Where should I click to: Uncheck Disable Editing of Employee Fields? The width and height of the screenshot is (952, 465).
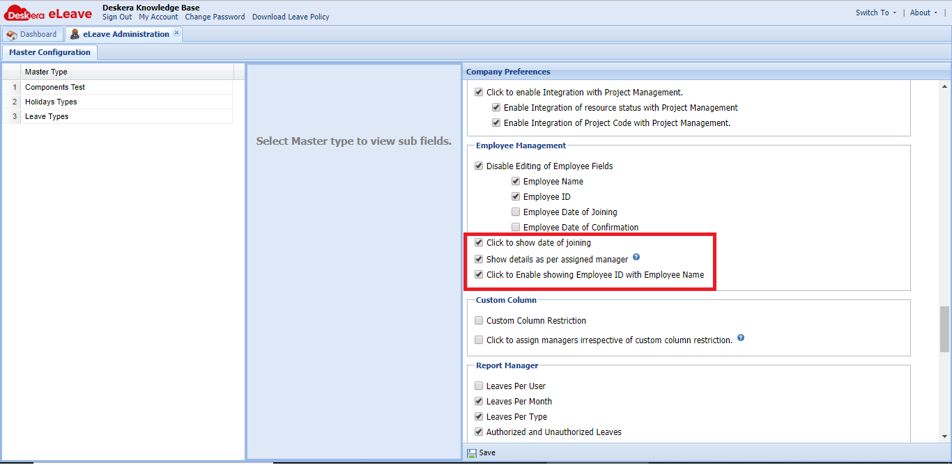pos(479,166)
